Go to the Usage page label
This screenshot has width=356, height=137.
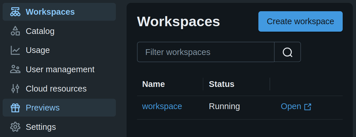pyautogui.click(x=38, y=50)
